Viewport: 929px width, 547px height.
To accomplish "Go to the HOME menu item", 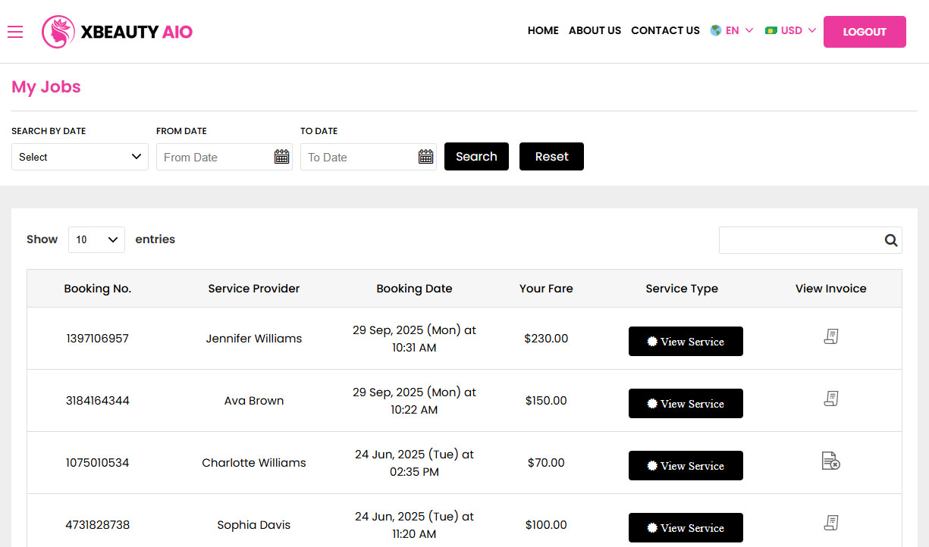I will [543, 30].
